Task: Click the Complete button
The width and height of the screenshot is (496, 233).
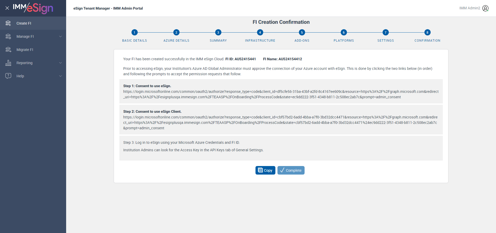Action: click(x=291, y=170)
